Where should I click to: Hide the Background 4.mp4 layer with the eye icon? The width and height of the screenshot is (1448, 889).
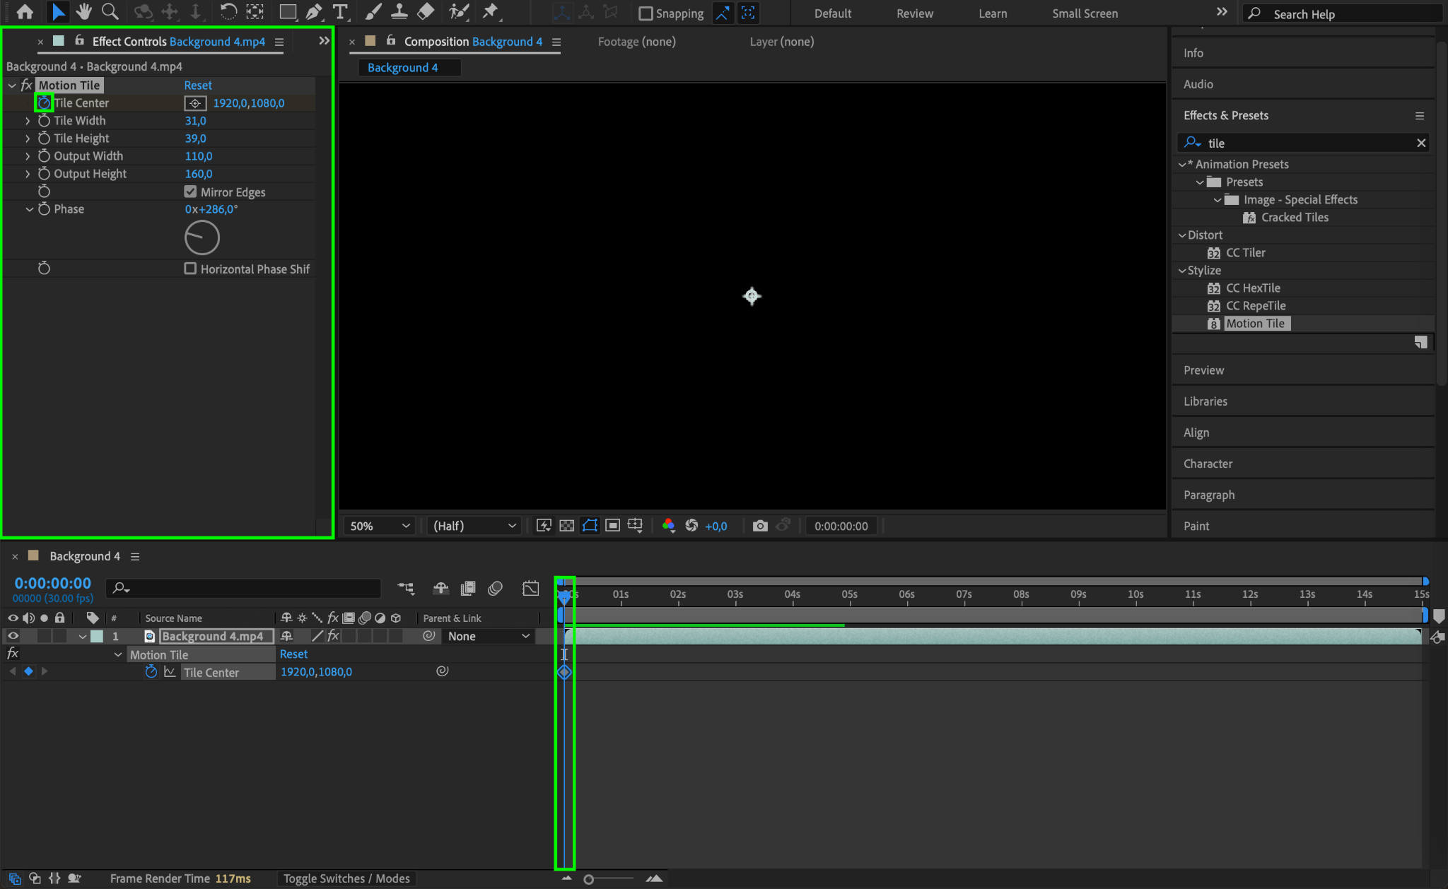tap(13, 636)
